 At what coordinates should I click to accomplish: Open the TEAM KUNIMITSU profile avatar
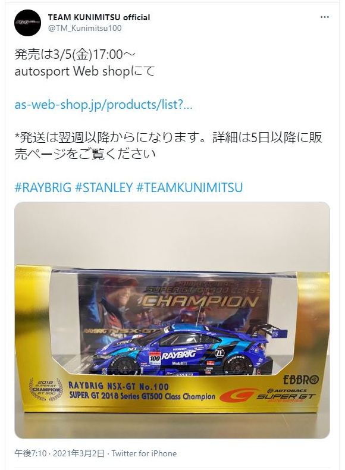click(x=27, y=23)
